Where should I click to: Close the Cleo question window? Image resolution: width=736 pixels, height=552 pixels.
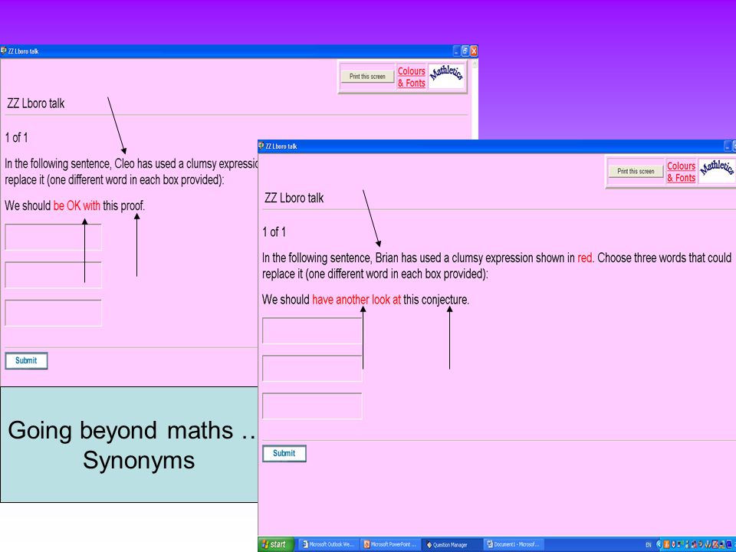474,51
